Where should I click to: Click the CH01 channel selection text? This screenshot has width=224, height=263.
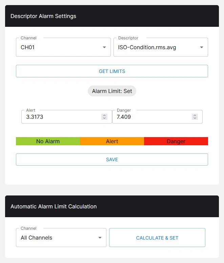[28, 48]
